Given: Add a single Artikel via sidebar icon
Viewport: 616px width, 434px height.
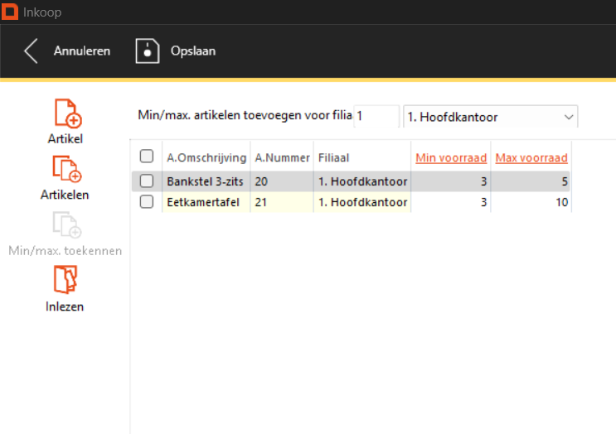Looking at the screenshot, I should pos(65,113).
